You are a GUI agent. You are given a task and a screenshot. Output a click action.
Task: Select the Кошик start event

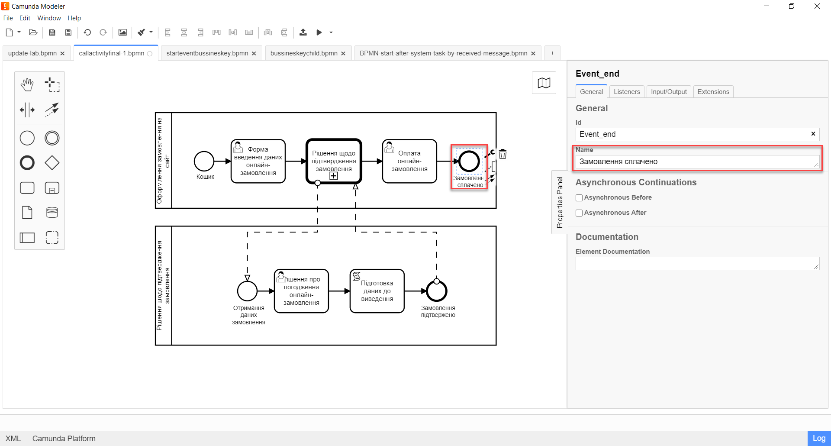[204, 162]
